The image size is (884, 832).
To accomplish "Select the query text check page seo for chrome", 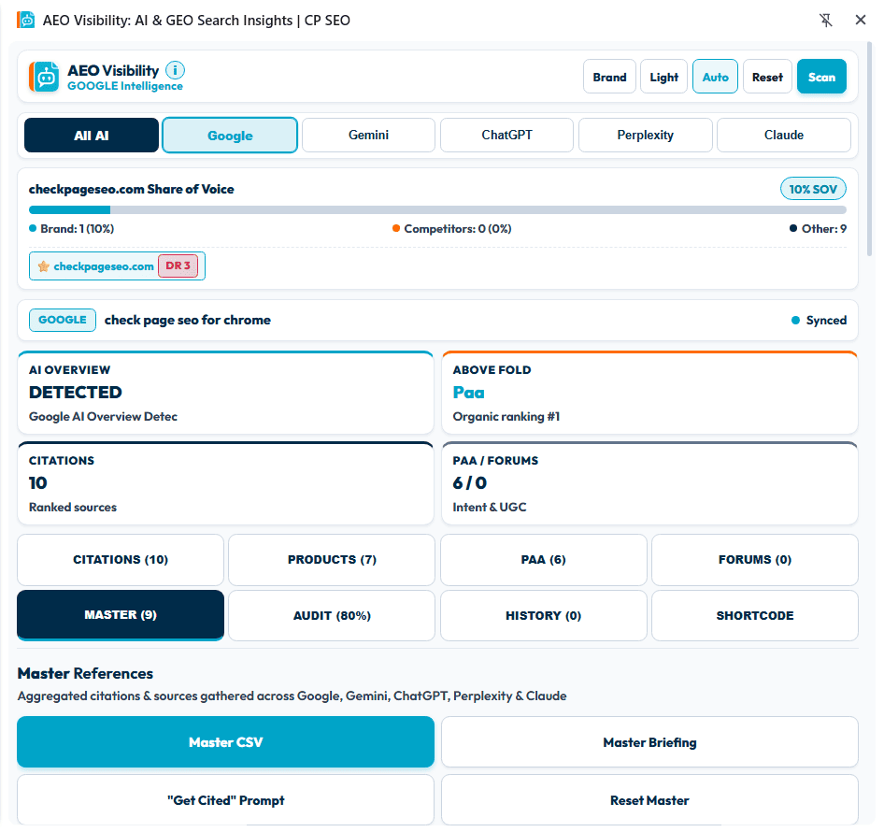I will (x=188, y=320).
